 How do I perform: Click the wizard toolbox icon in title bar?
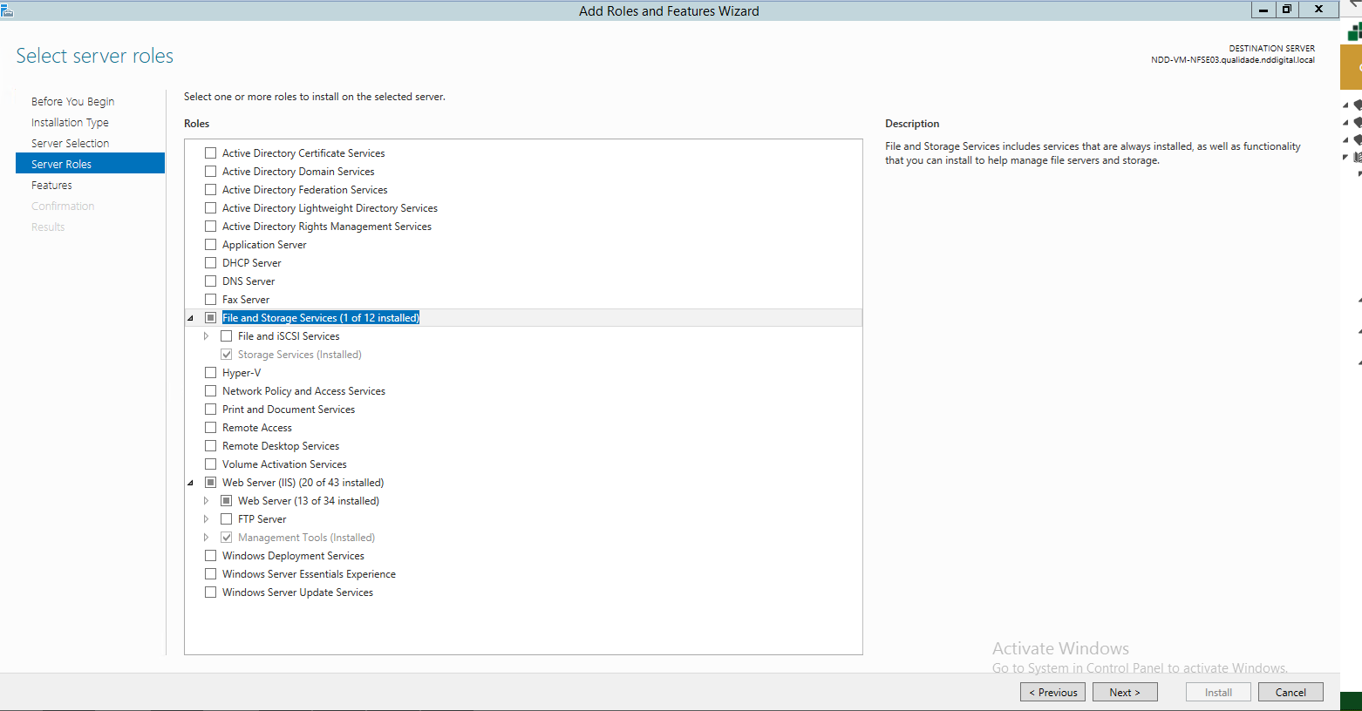click(10, 10)
